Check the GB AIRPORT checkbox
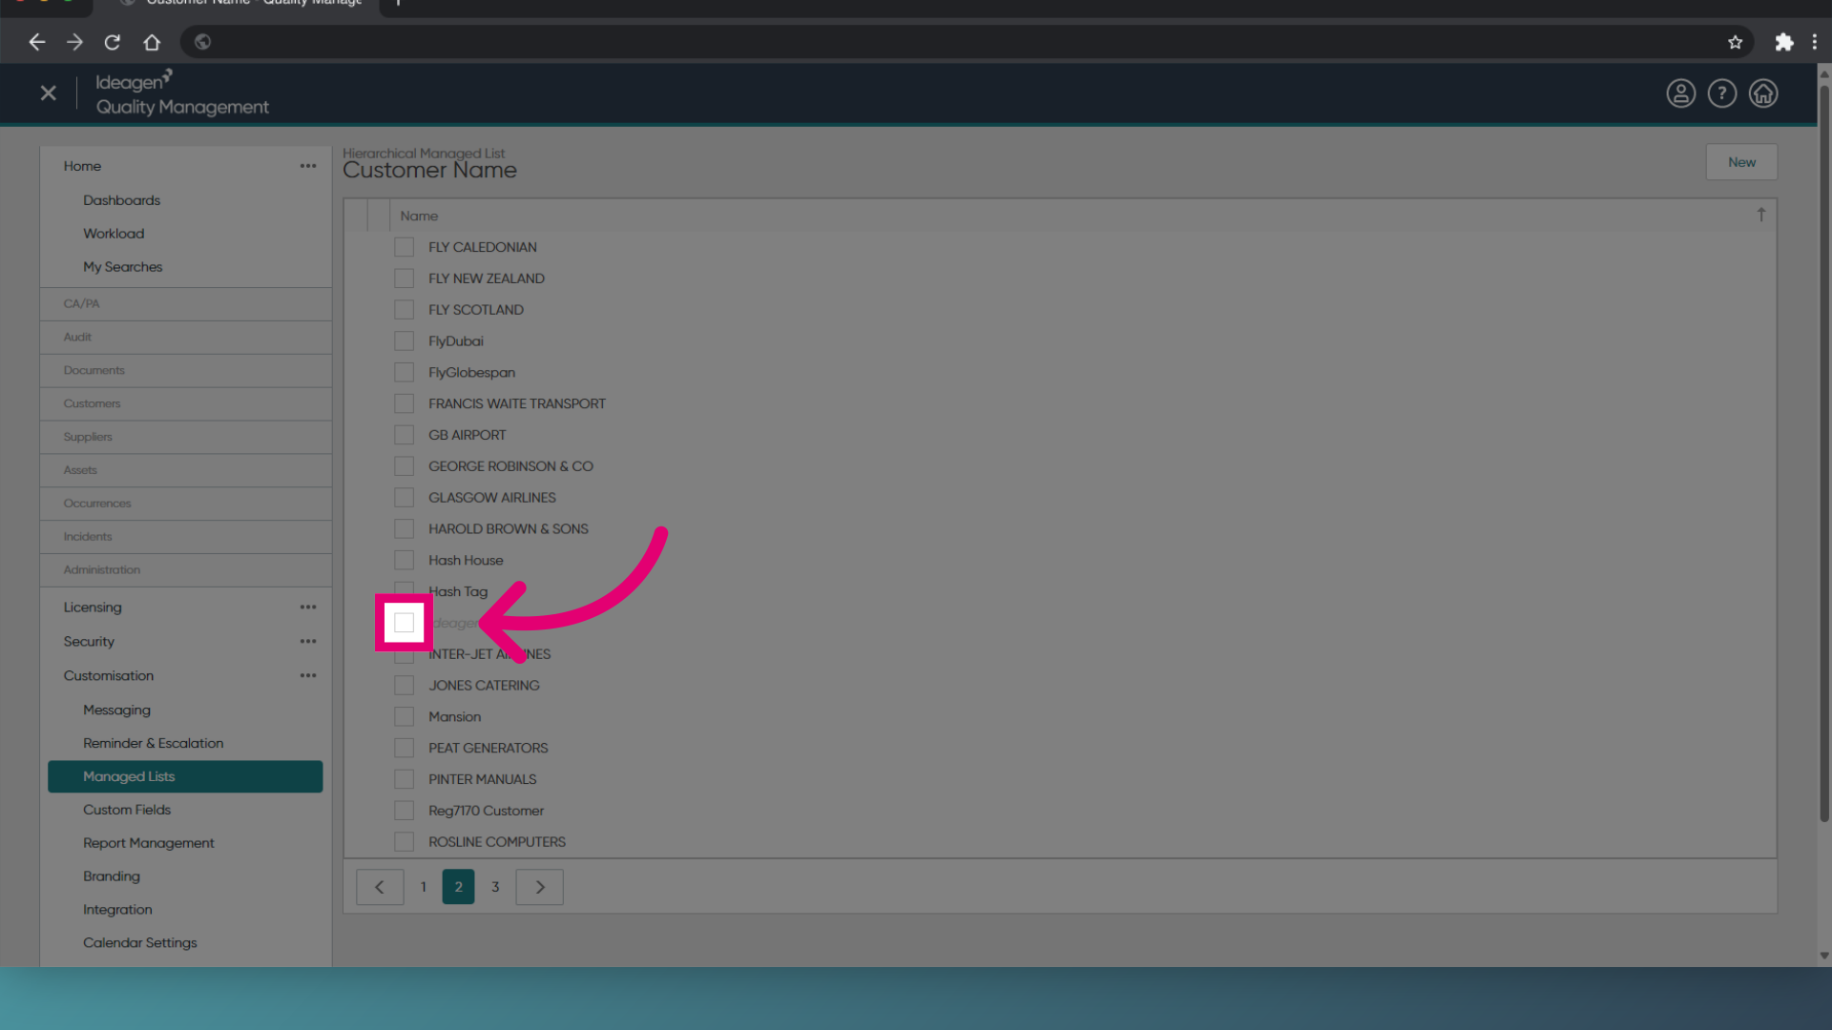Screen dimensions: 1832x1030 (404, 435)
